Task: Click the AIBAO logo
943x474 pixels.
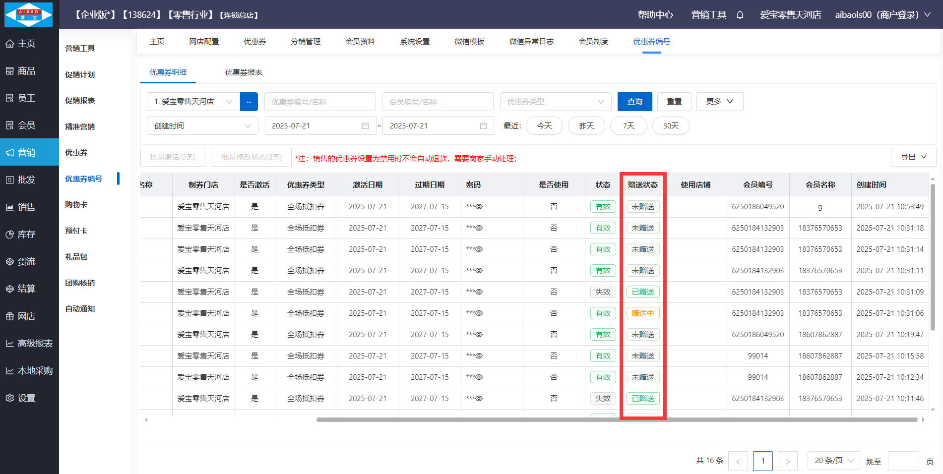Action: [x=29, y=14]
